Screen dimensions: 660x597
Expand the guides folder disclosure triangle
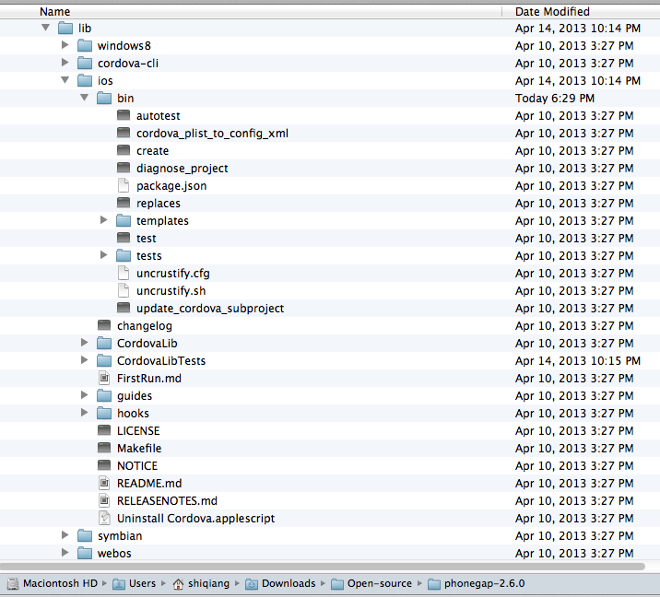(84, 394)
